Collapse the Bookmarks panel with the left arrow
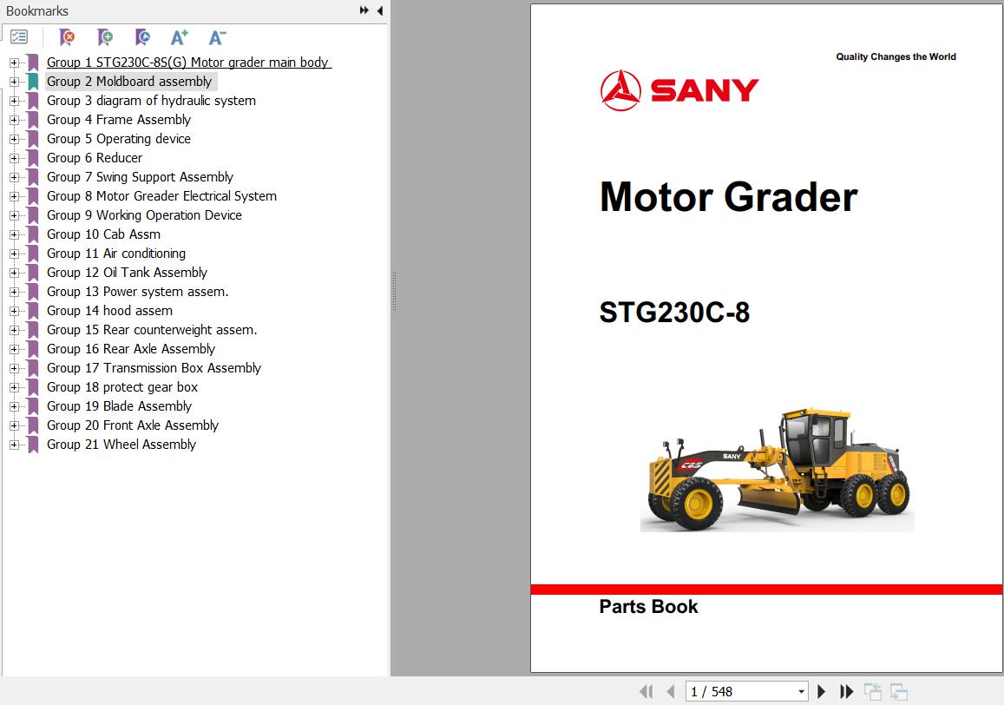 pyautogui.click(x=380, y=11)
